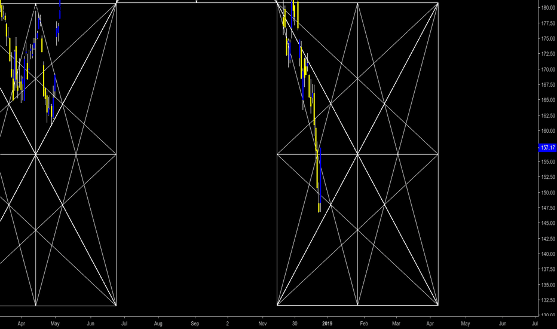This screenshot has height=329, width=557.
Task: Select the 180.00 price axis label
Action: tap(548, 7)
